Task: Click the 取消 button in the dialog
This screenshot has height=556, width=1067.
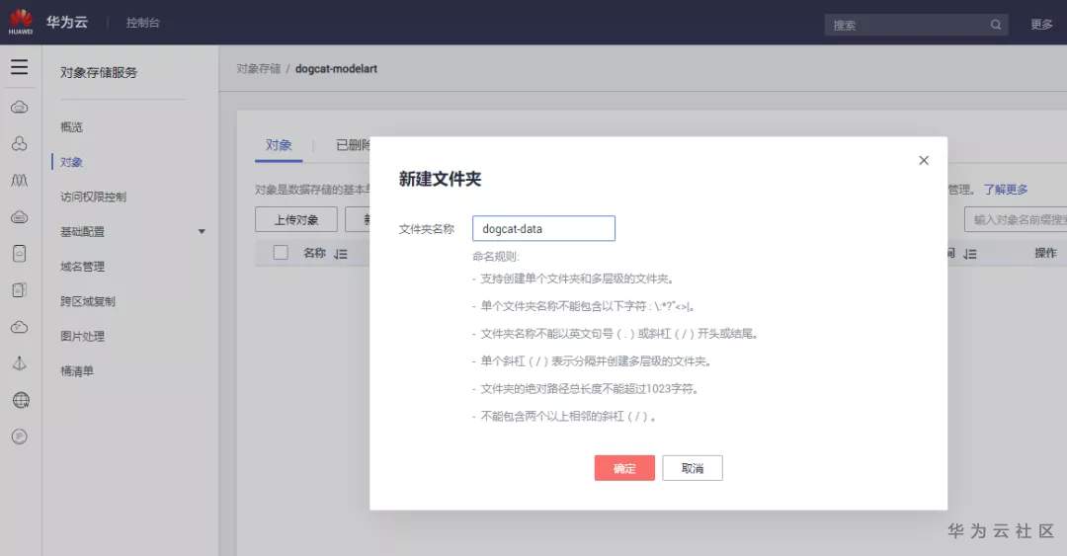Action: point(693,468)
